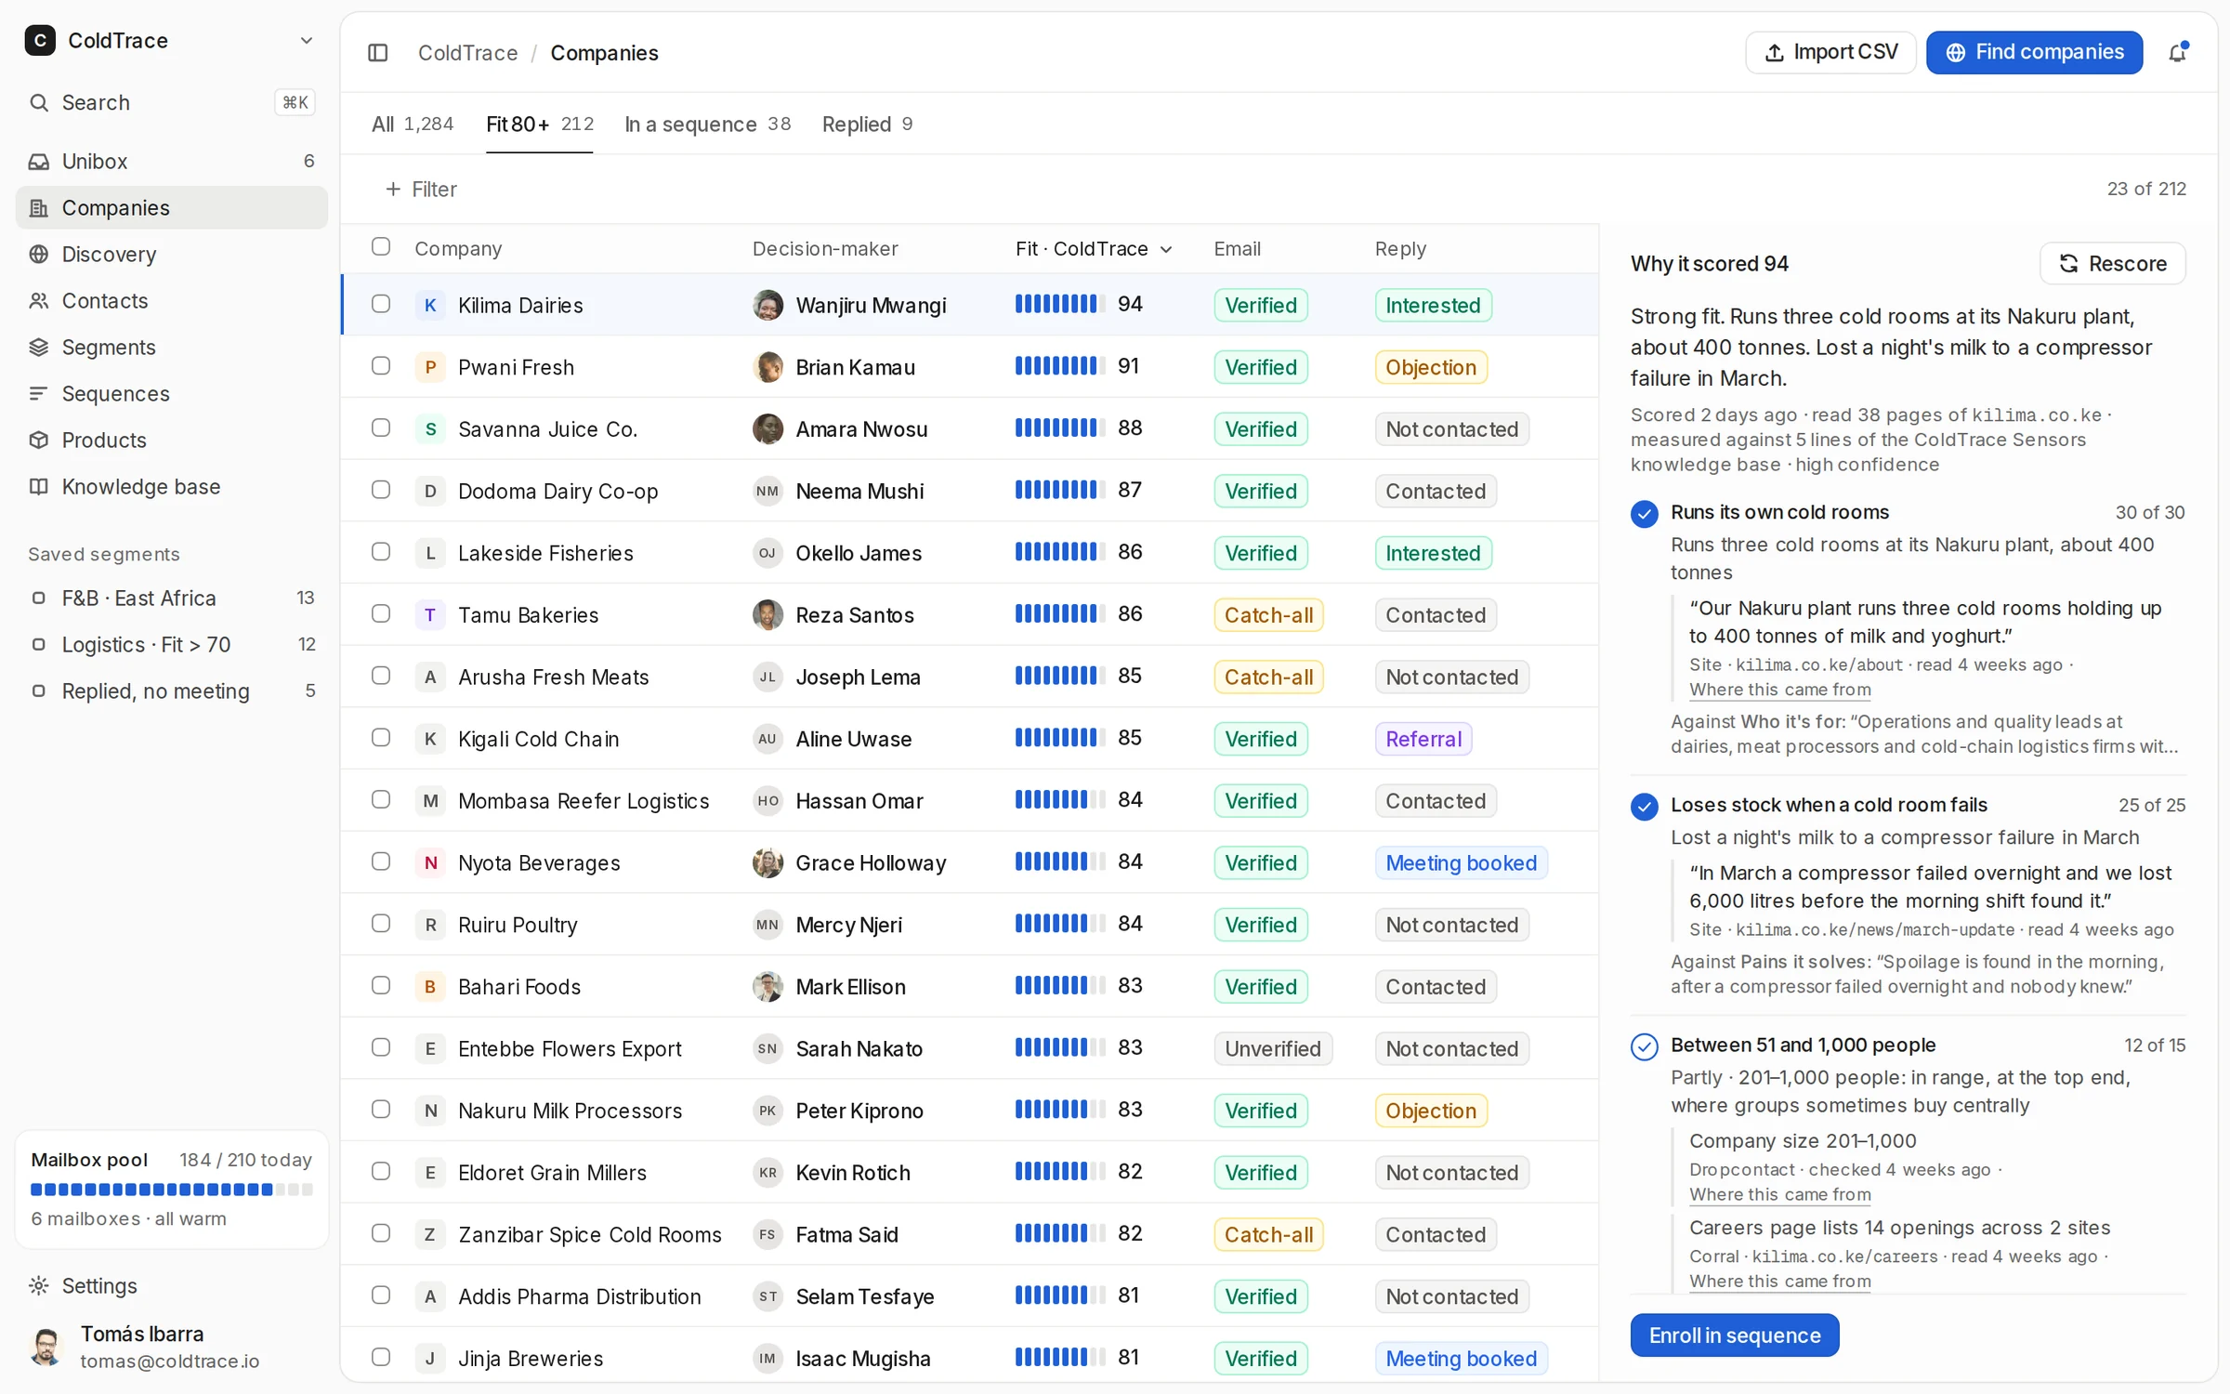Image resolution: width=2230 pixels, height=1394 pixels.
Task: Click the Settings gear icon
Action: 39,1286
